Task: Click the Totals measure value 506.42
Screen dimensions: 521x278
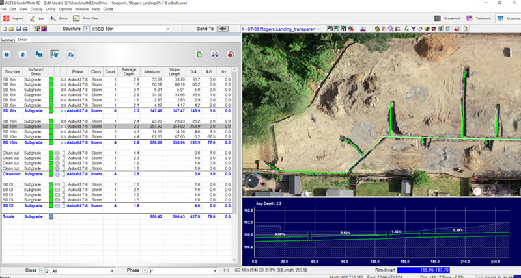Action: coord(156,216)
